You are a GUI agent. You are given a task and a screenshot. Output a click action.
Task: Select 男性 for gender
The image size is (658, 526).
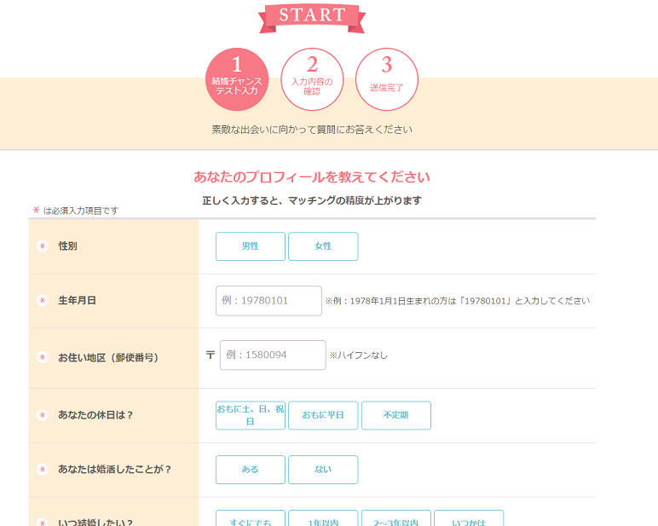[250, 246]
